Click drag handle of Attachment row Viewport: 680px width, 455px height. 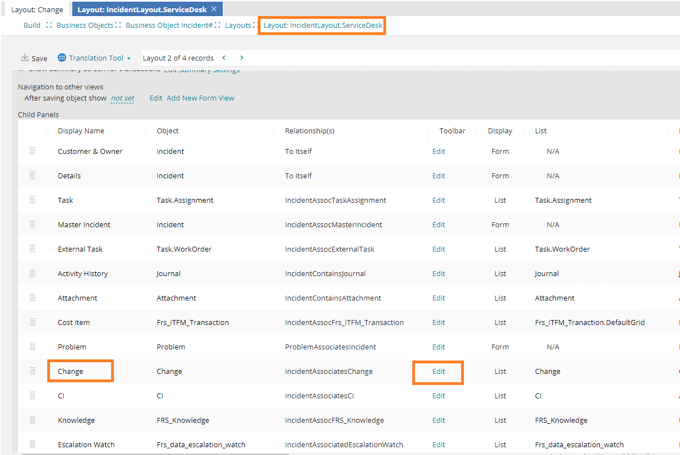click(x=32, y=298)
